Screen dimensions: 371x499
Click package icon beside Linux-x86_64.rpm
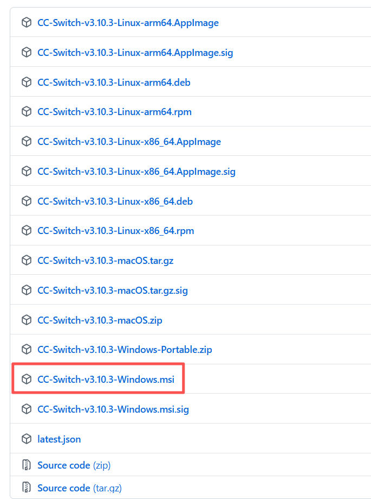(27, 230)
